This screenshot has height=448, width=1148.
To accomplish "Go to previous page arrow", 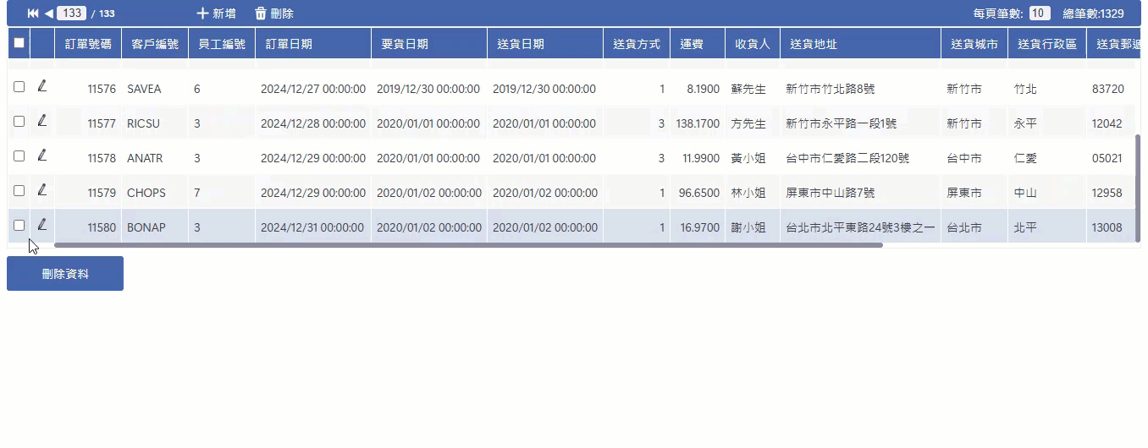I will click(48, 14).
